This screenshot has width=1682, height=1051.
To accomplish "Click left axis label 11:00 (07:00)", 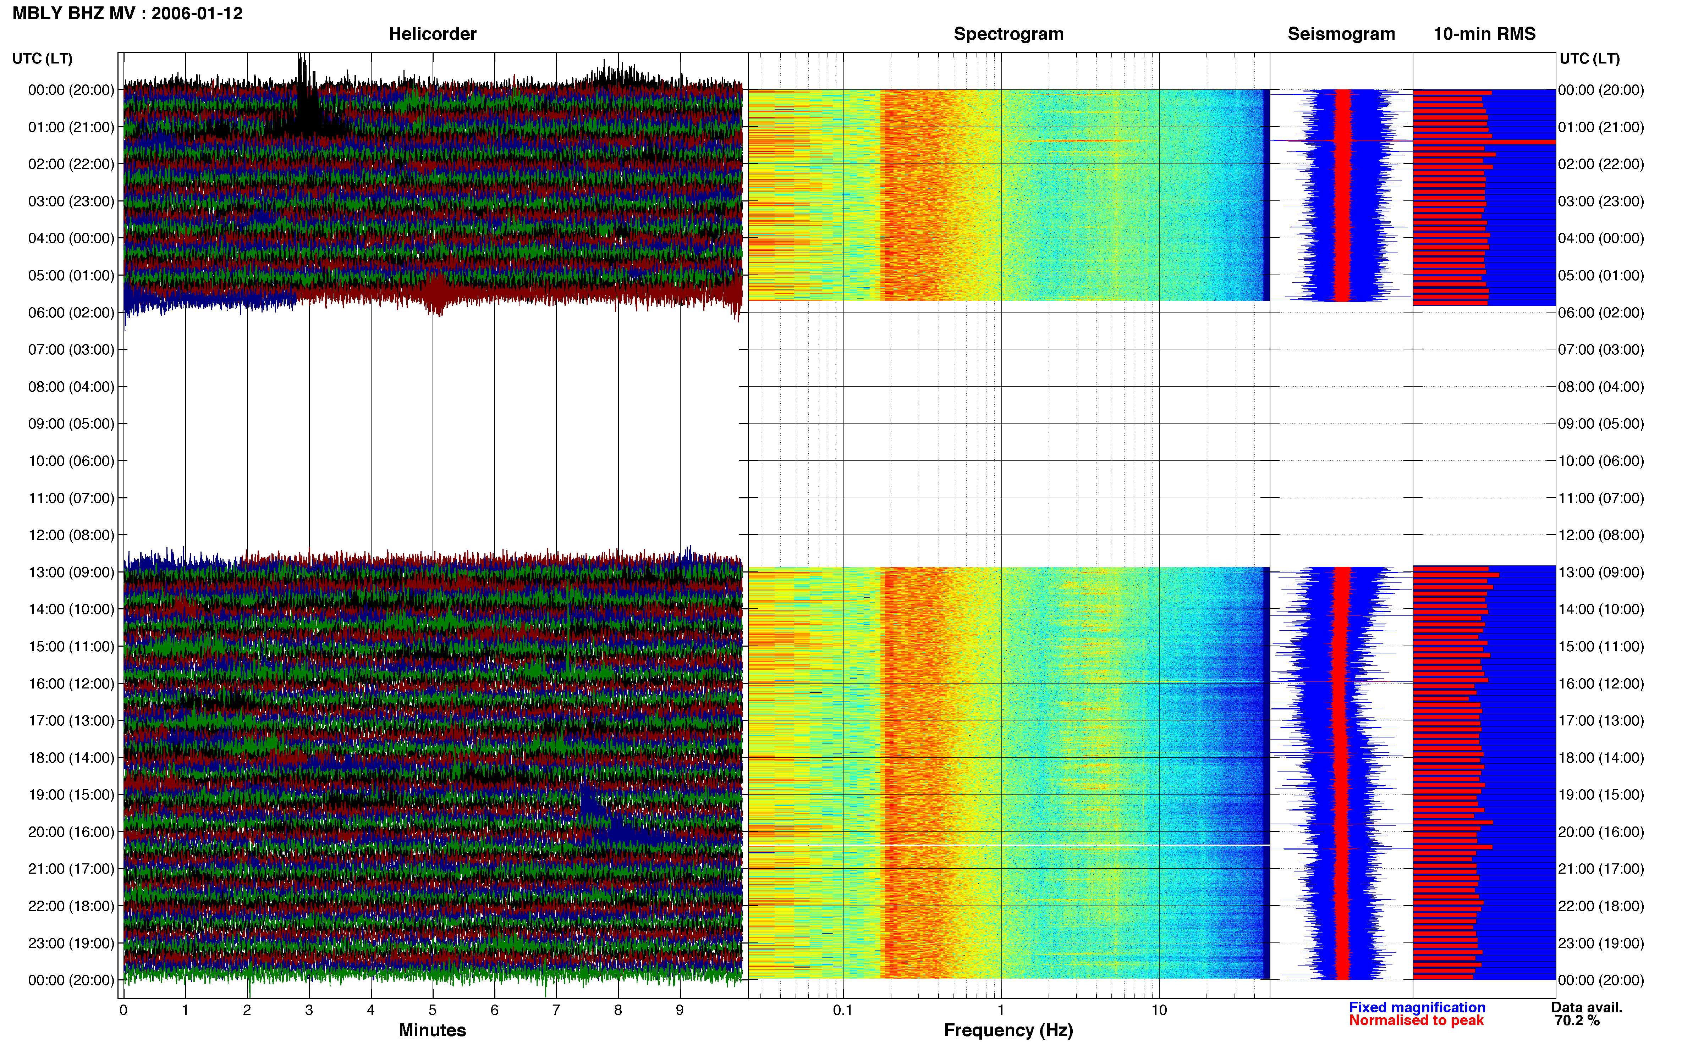I will (71, 498).
